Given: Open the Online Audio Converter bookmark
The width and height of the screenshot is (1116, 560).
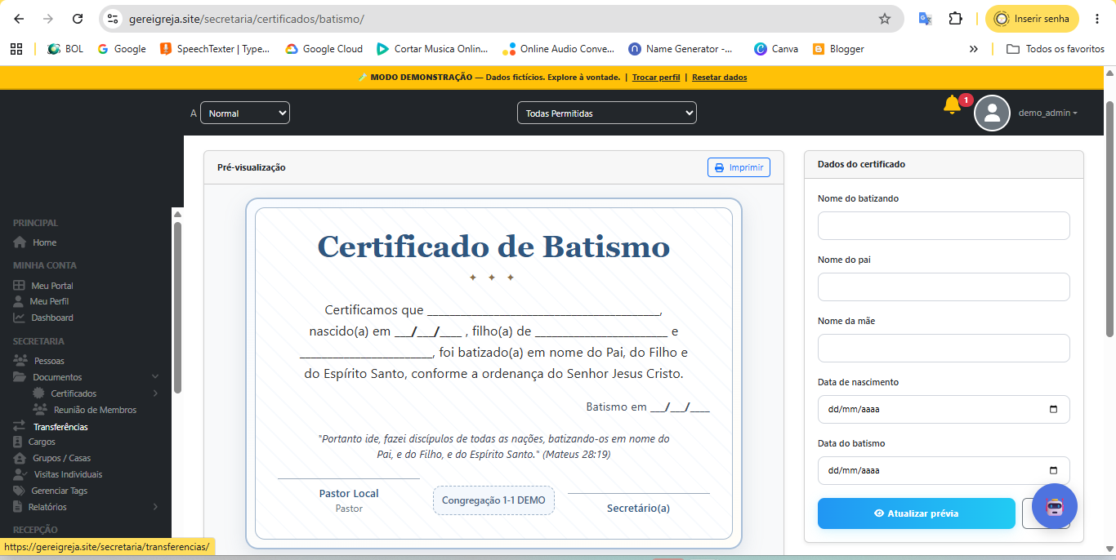Looking at the screenshot, I should (559, 49).
